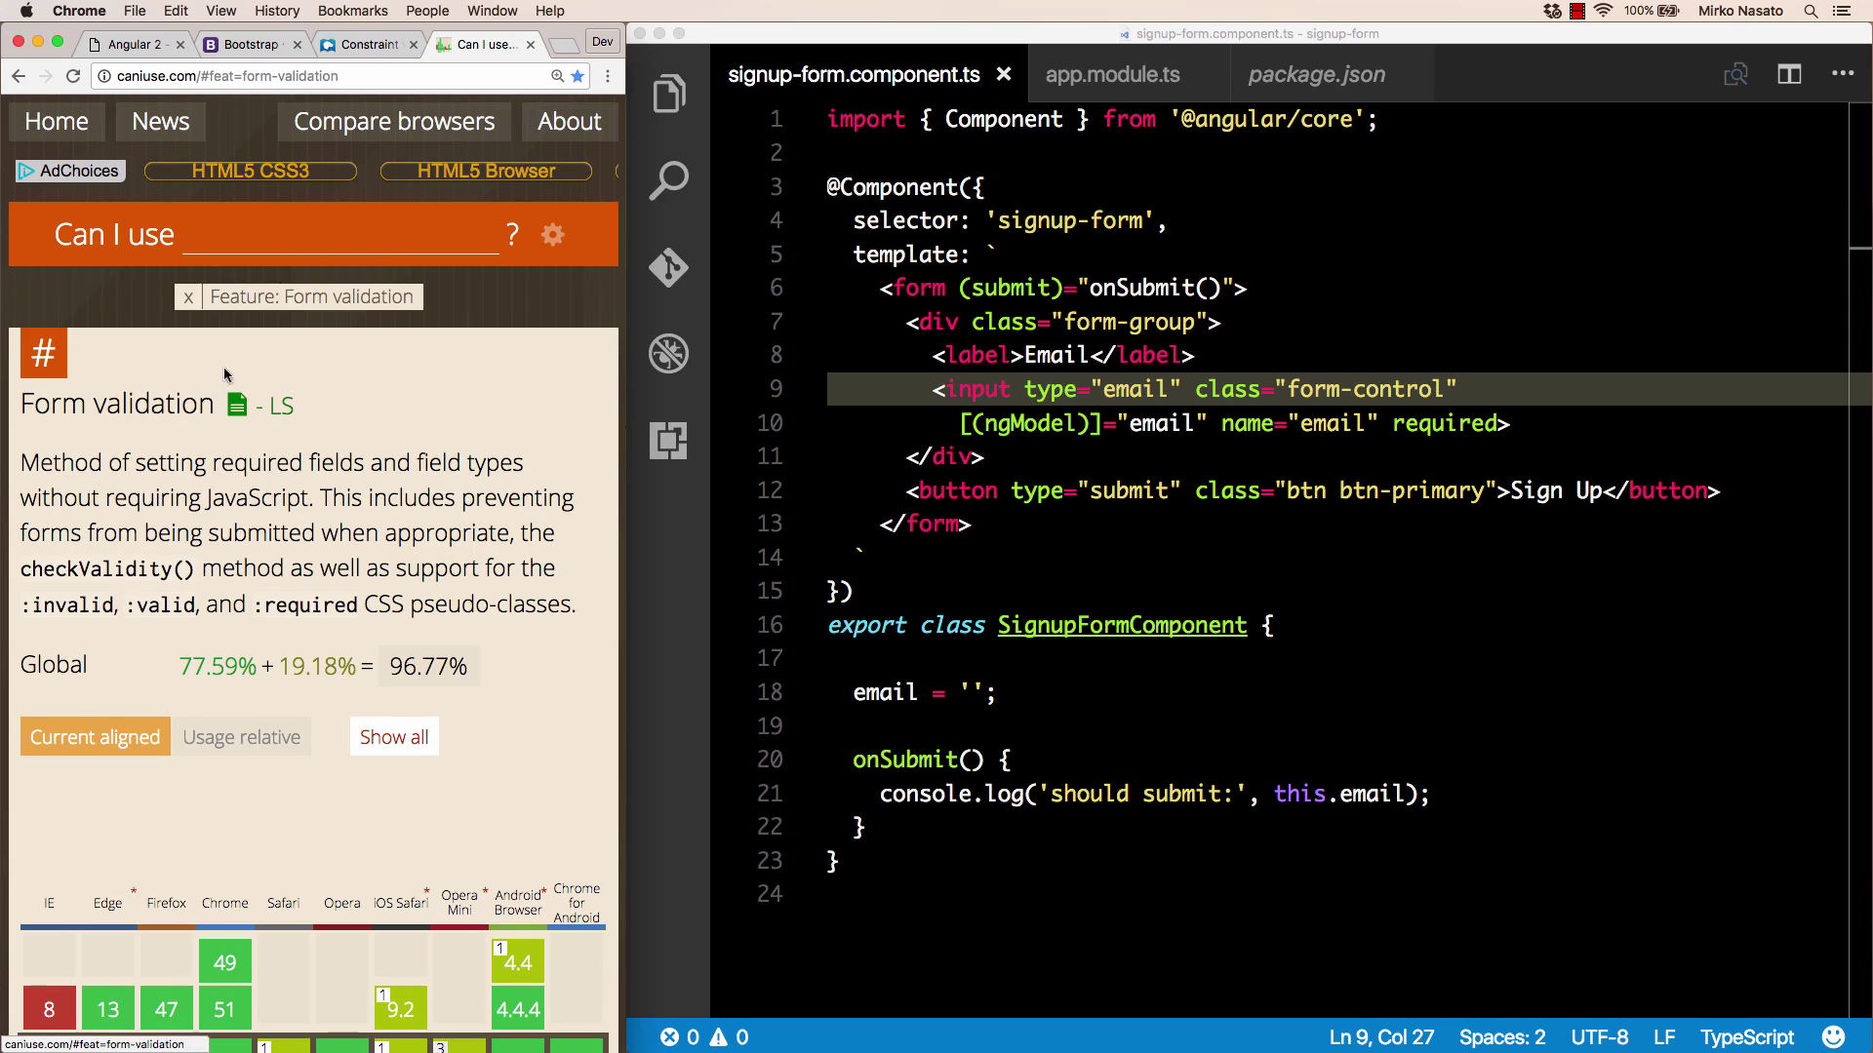Change line endings via LF item
The image size is (1873, 1053).
pos(1664,1036)
